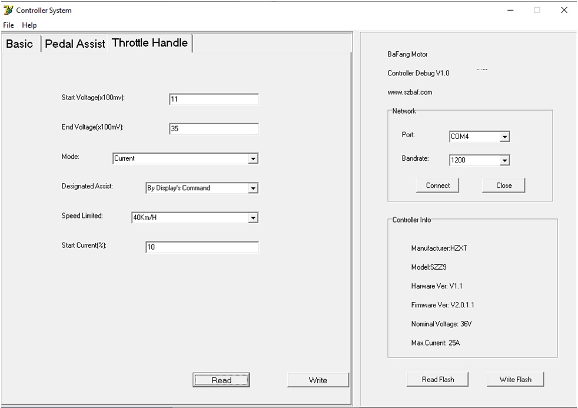Click the Read Flash button
Screen dimensions: 578x408
pos(437,379)
